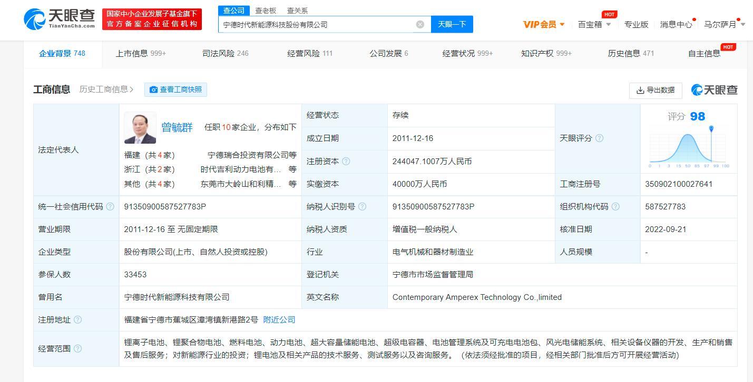Viewport: 753px width, 382px height.
Task: Open the user account dropdown at top right
Action: pos(725,24)
